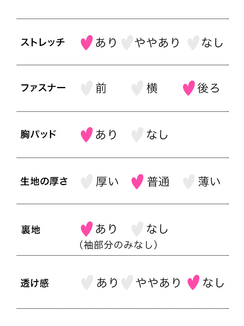Screen dimensions: 244x326
Task: Click the gray heart for 胸パッド なし
Action: [x=137, y=134]
